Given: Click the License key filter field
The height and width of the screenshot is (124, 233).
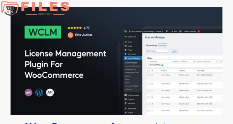Looking at the screenshot, I should pyautogui.click(x=159, y=62).
